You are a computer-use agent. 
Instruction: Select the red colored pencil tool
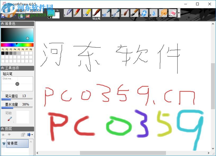[x=77, y=12]
